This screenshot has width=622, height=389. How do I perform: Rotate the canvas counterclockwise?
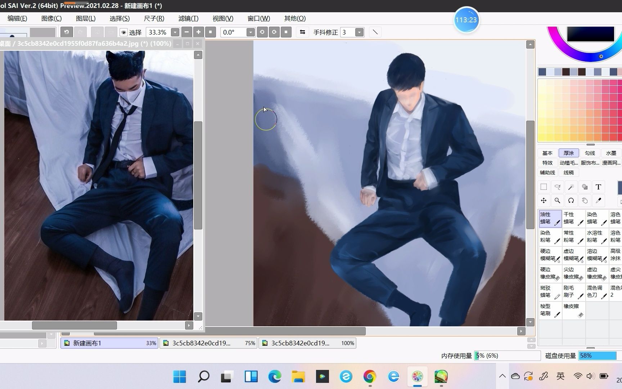(262, 32)
